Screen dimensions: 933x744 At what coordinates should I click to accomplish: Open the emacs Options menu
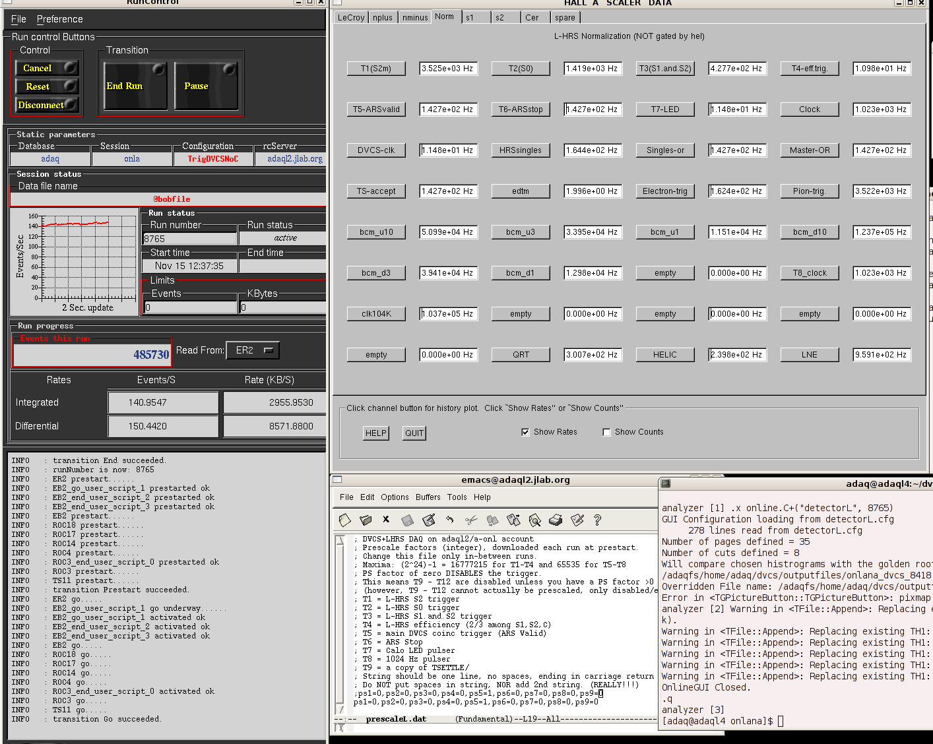pyautogui.click(x=395, y=497)
